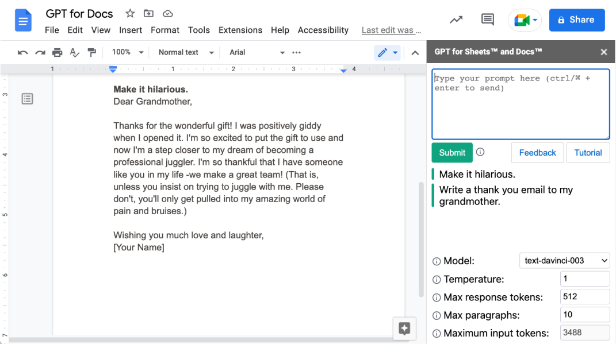Choose a model from text-davinci-003 dropdown
This screenshot has height=344, width=616.
(564, 261)
